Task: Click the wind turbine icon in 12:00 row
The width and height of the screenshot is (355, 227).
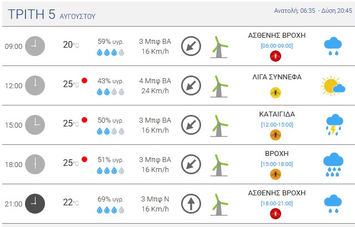Action: pos(219,87)
